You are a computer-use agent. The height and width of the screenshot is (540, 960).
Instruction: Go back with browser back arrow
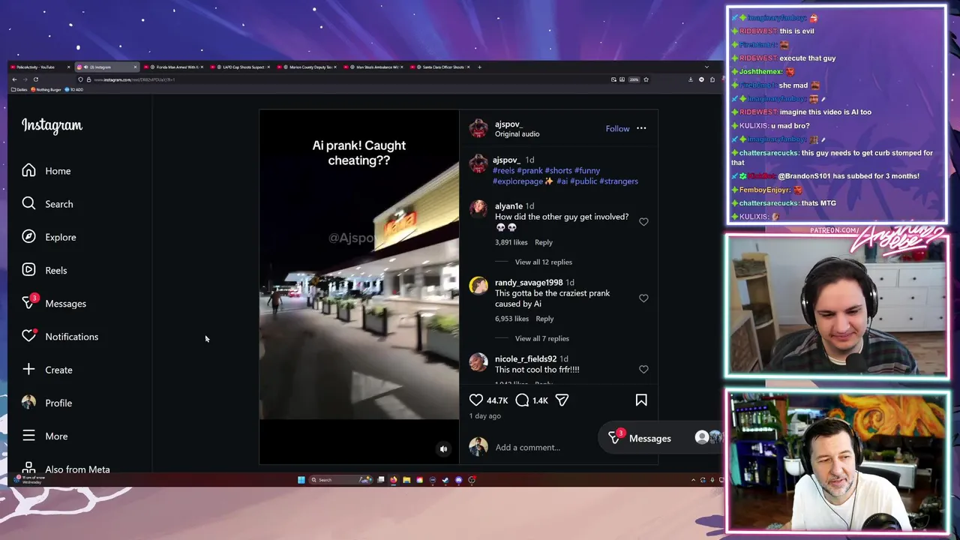click(x=14, y=79)
